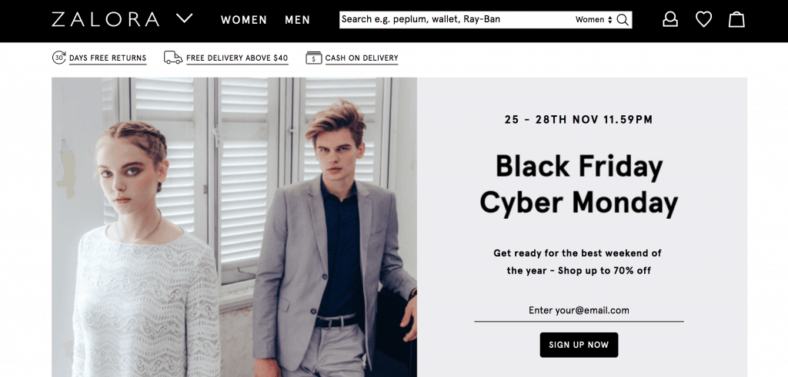
Task: Focus the product search field
Action: 456,19
